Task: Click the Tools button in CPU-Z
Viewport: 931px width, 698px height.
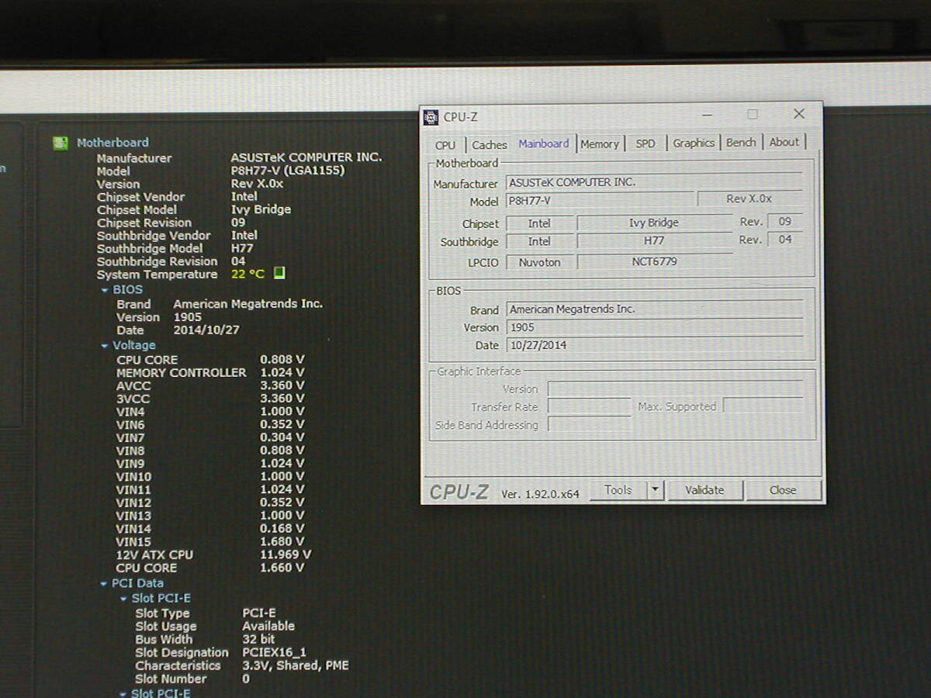Action: coord(618,490)
